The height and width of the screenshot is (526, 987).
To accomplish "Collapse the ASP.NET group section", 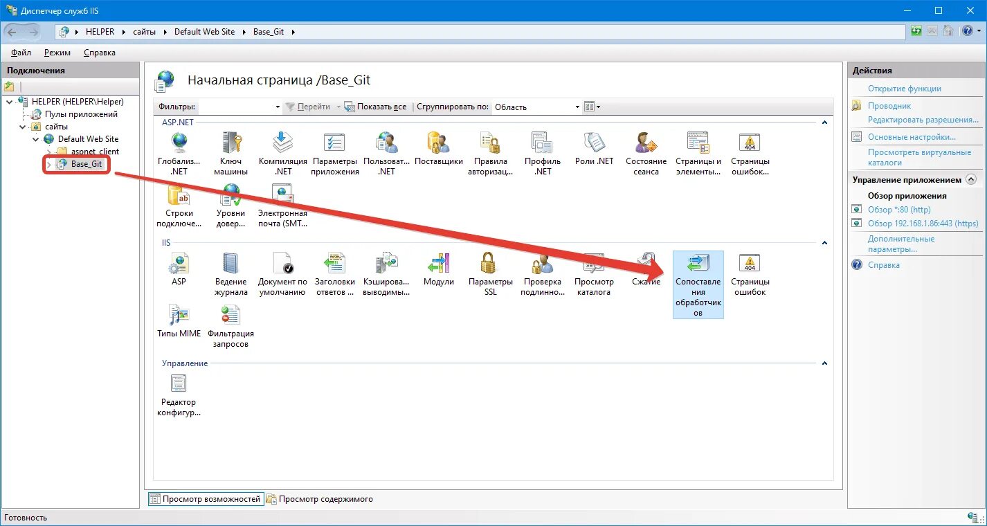I will tap(824, 123).
